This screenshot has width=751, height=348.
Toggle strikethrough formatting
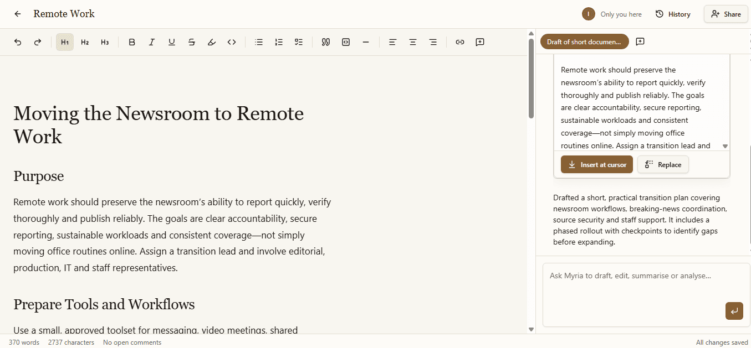pyautogui.click(x=192, y=42)
